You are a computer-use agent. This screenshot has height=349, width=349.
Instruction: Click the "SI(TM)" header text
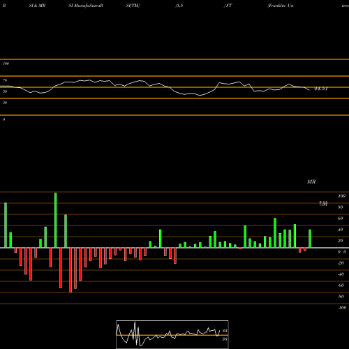[x=133, y=6]
